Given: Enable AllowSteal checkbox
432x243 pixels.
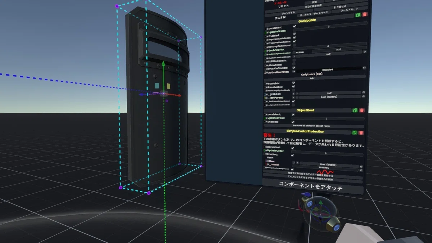Looking at the screenshot, I should pos(294,63).
